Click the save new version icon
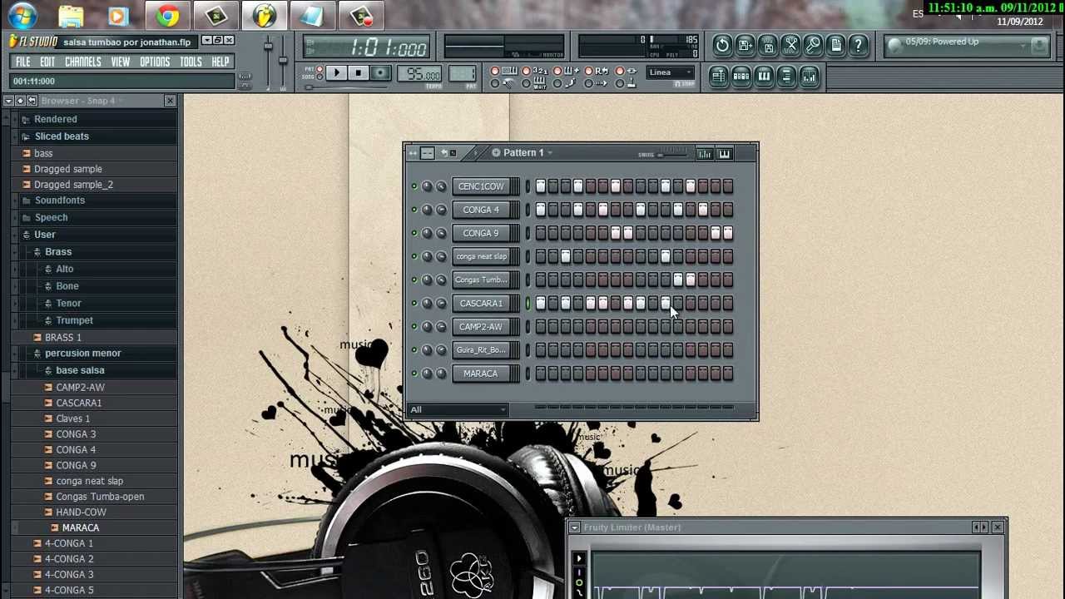This screenshot has width=1065, height=599. (x=745, y=45)
